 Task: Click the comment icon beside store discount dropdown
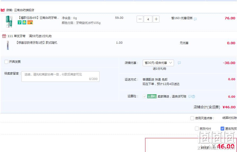pos(179,63)
